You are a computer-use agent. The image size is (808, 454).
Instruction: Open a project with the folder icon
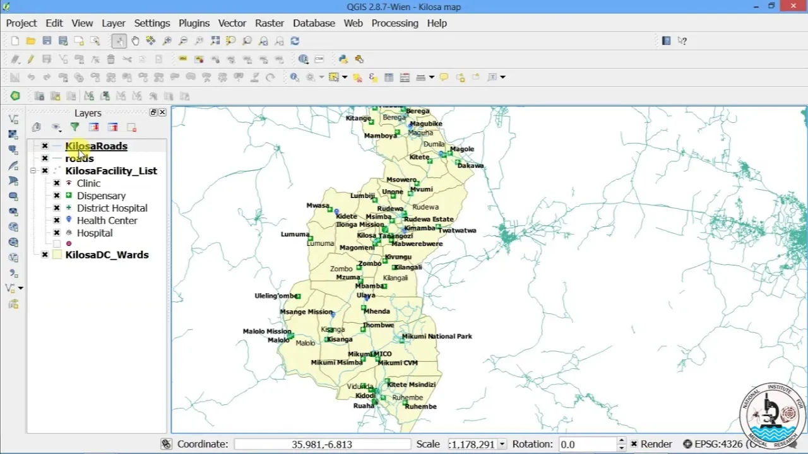click(x=30, y=41)
